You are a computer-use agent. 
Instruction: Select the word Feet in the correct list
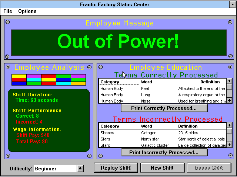click(x=145, y=88)
